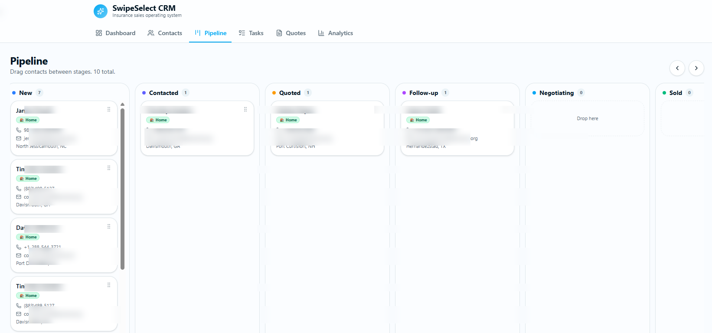Click the Home tag on Jan card

[x=28, y=120]
